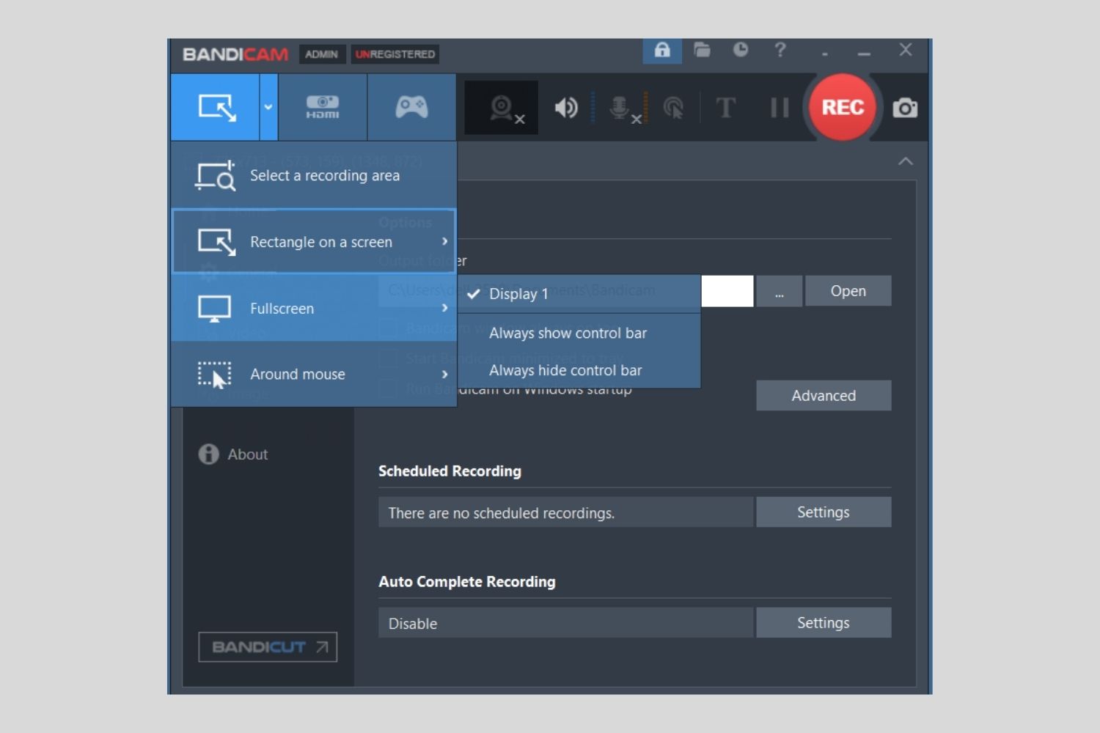Launch the BANDICUT link button
Viewport: 1100px width, 733px height.
[x=268, y=647]
